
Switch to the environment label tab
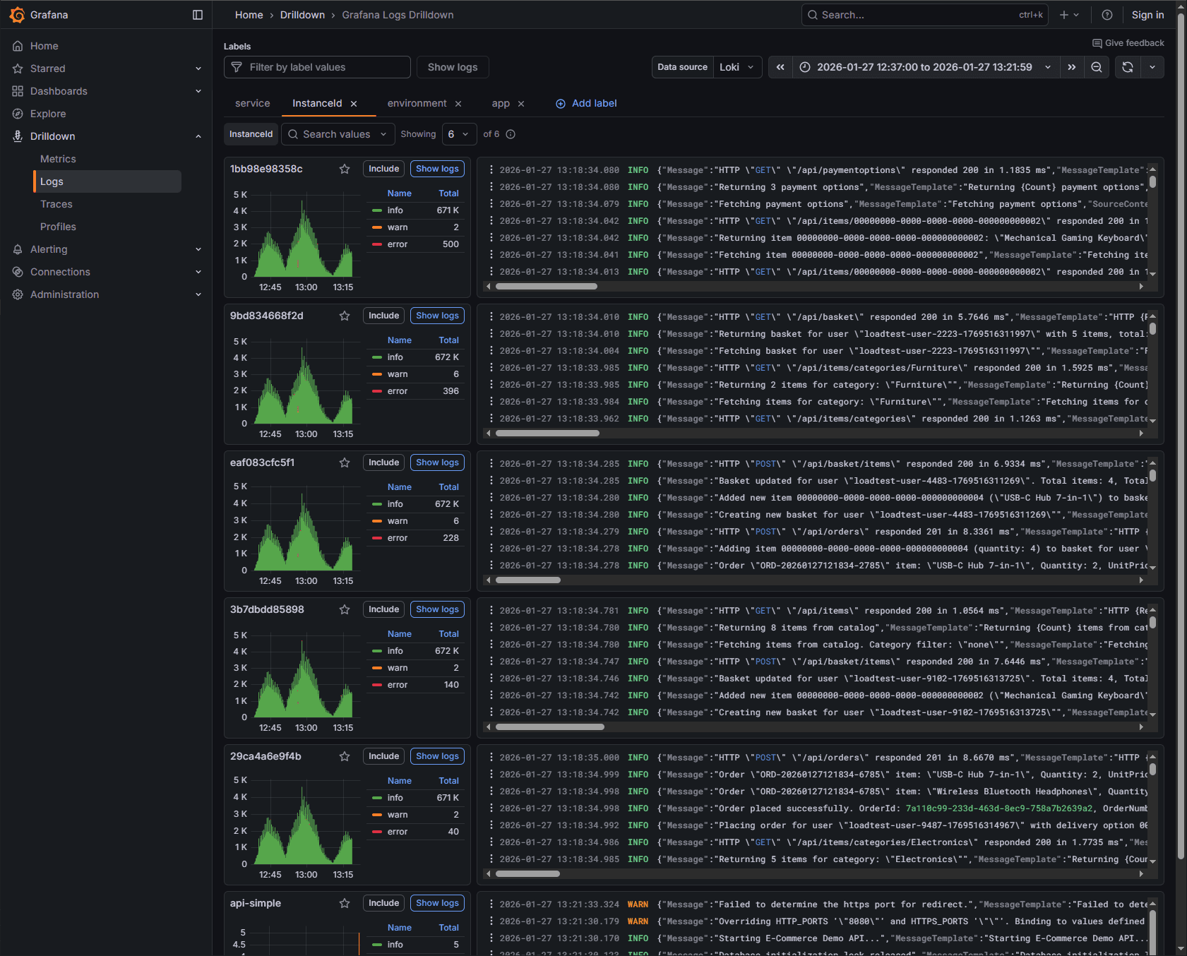417,103
